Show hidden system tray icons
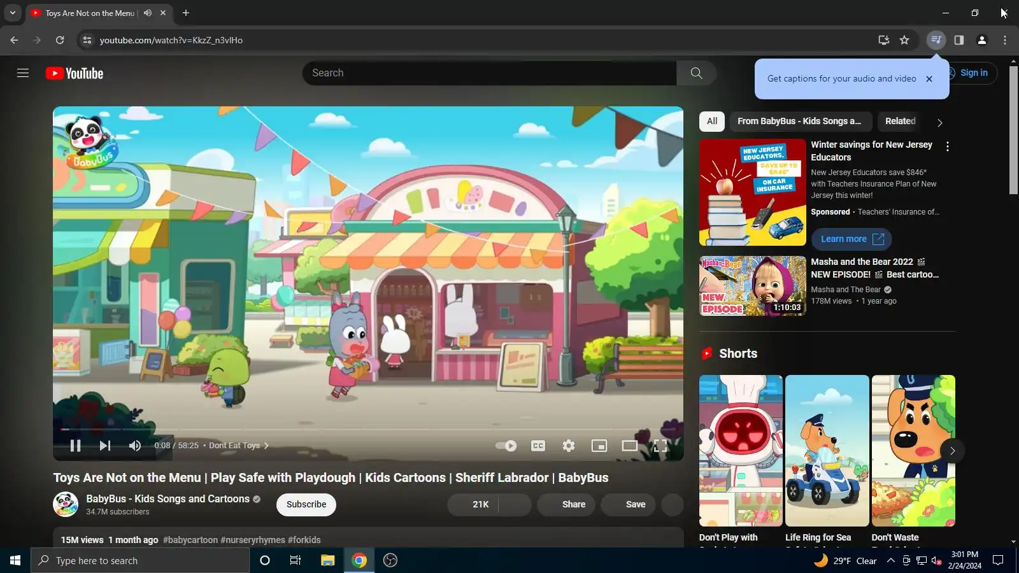Screen dimensions: 1019x573 (x=891, y=560)
